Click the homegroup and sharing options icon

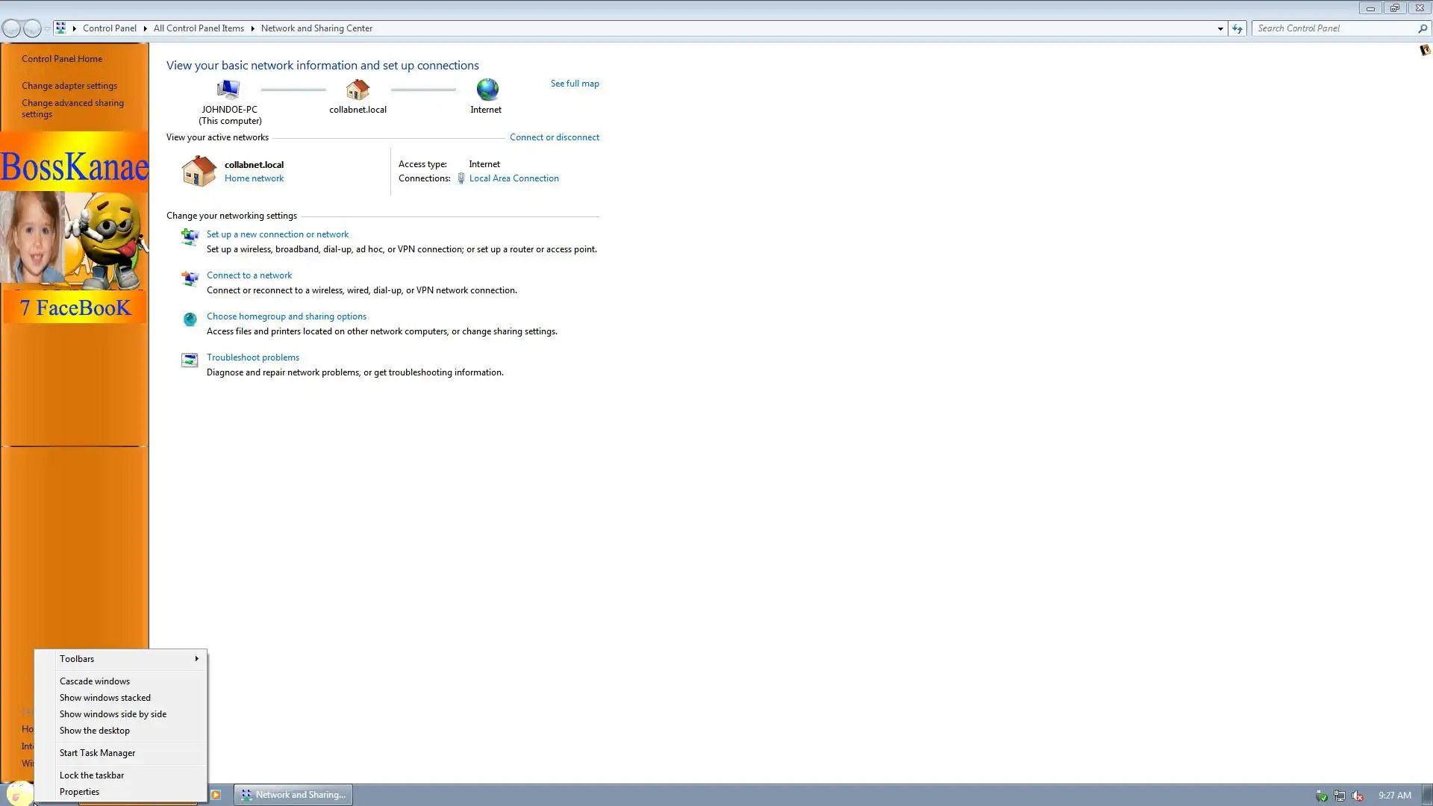(190, 319)
